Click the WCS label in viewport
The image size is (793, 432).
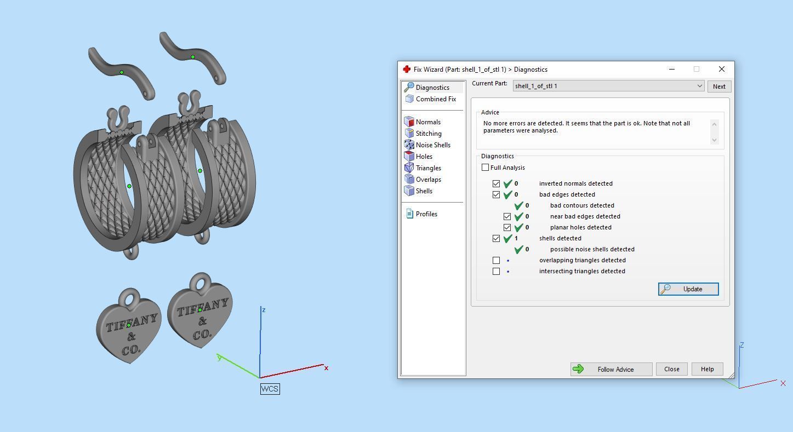(270, 389)
